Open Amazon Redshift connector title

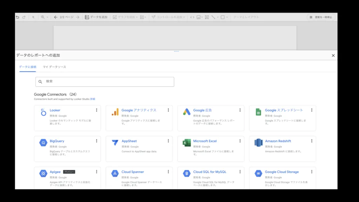[278, 141]
